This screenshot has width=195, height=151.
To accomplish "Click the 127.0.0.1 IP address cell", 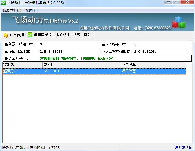I will coord(82,71).
